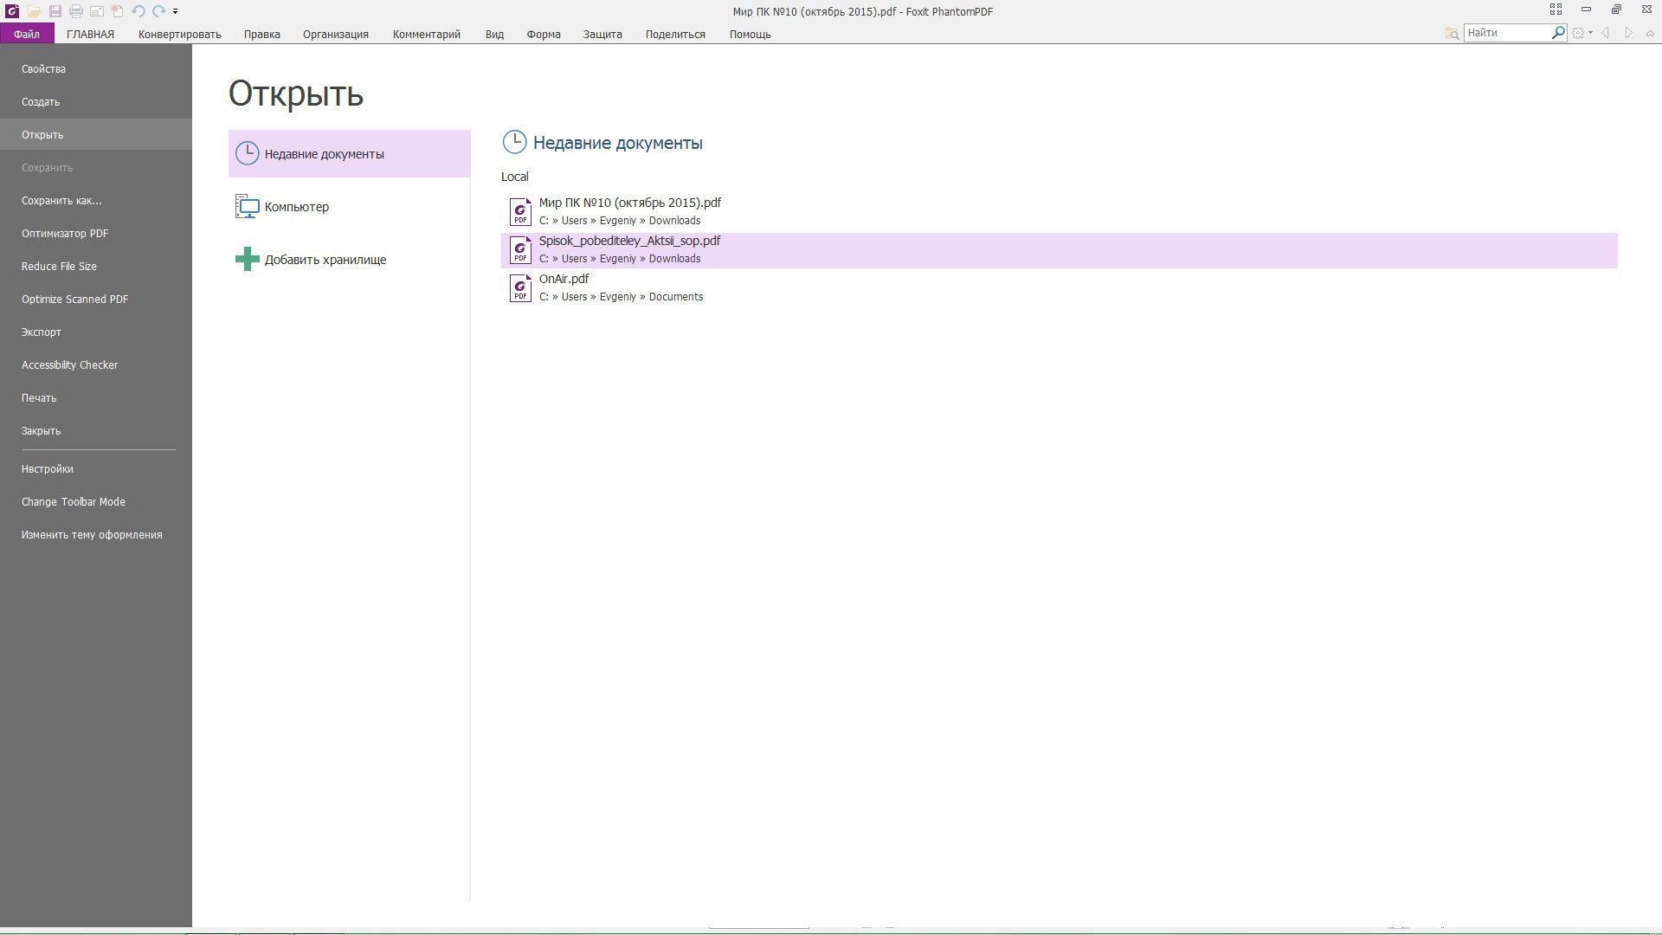Click the undo arrow icon
The image size is (1662, 935).
pos(138,11)
